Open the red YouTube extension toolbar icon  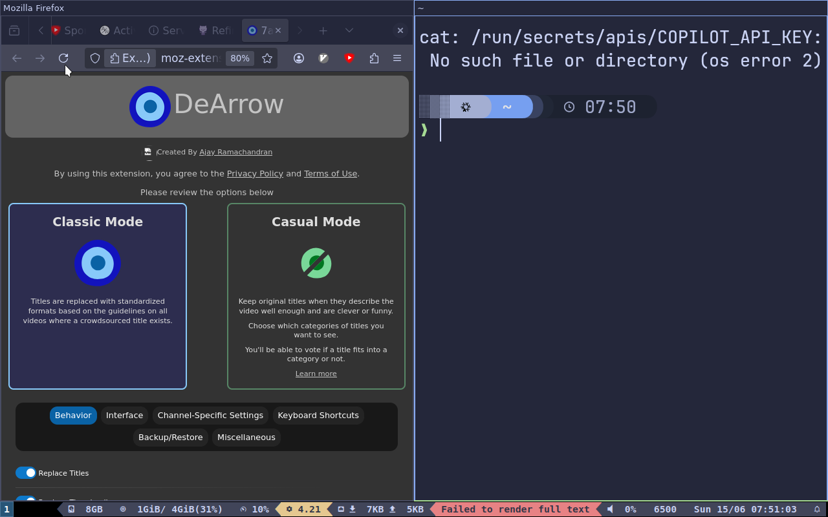[x=349, y=58]
